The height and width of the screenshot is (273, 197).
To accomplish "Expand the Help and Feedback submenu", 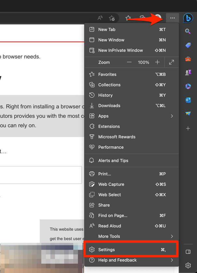I will (x=132, y=260).
